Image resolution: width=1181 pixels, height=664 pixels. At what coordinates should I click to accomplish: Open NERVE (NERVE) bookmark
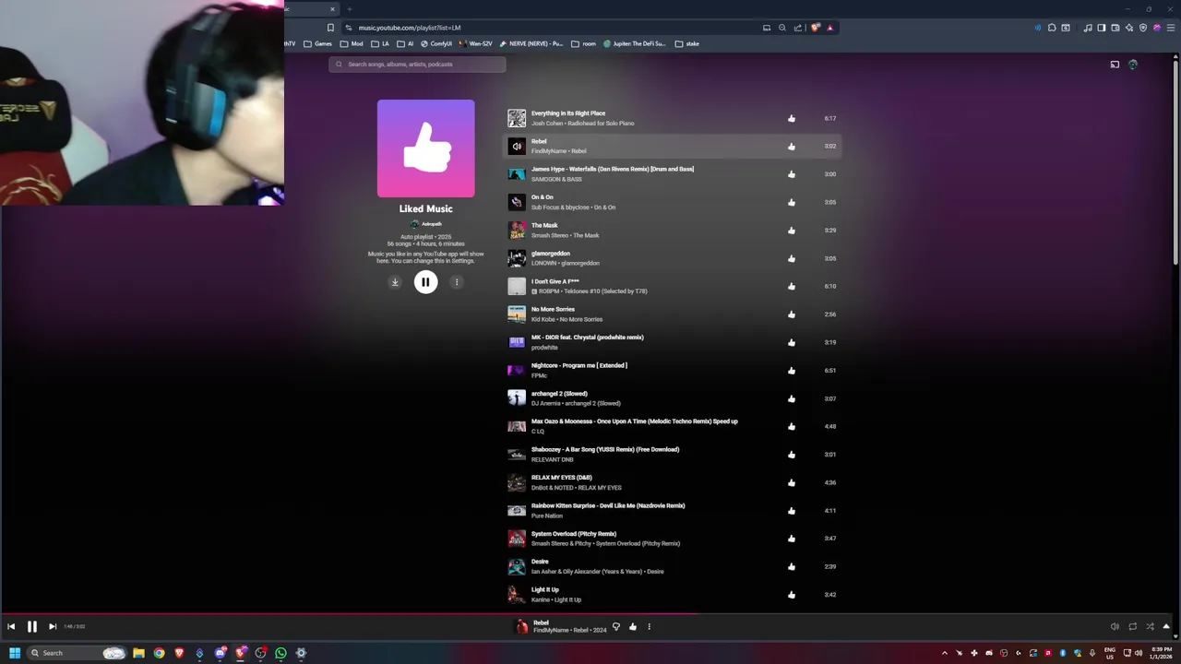pyautogui.click(x=531, y=43)
